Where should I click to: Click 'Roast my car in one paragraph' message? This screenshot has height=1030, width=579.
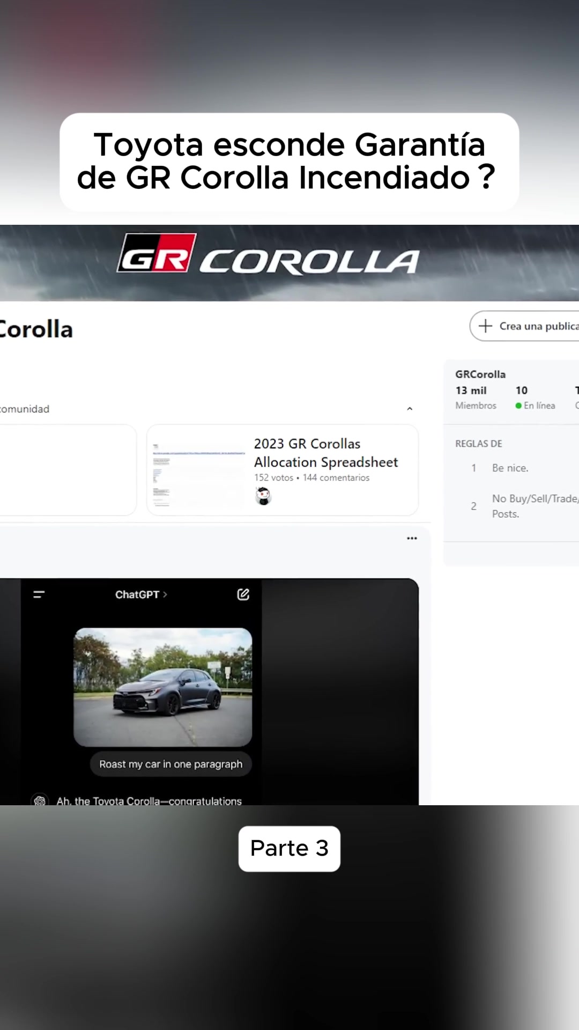coord(170,764)
